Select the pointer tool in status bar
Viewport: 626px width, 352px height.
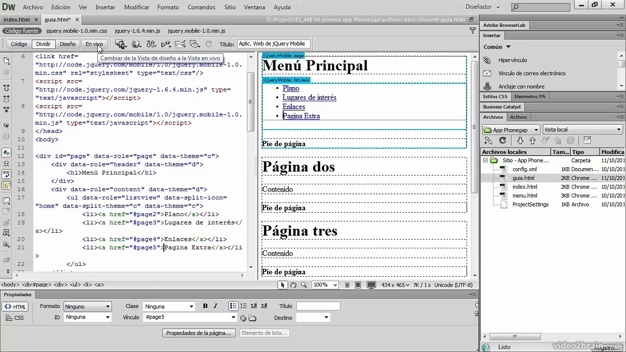click(282, 285)
